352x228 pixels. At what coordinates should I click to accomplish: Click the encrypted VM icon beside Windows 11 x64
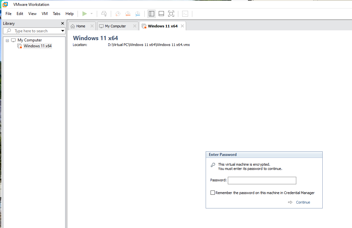(x=20, y=46)
